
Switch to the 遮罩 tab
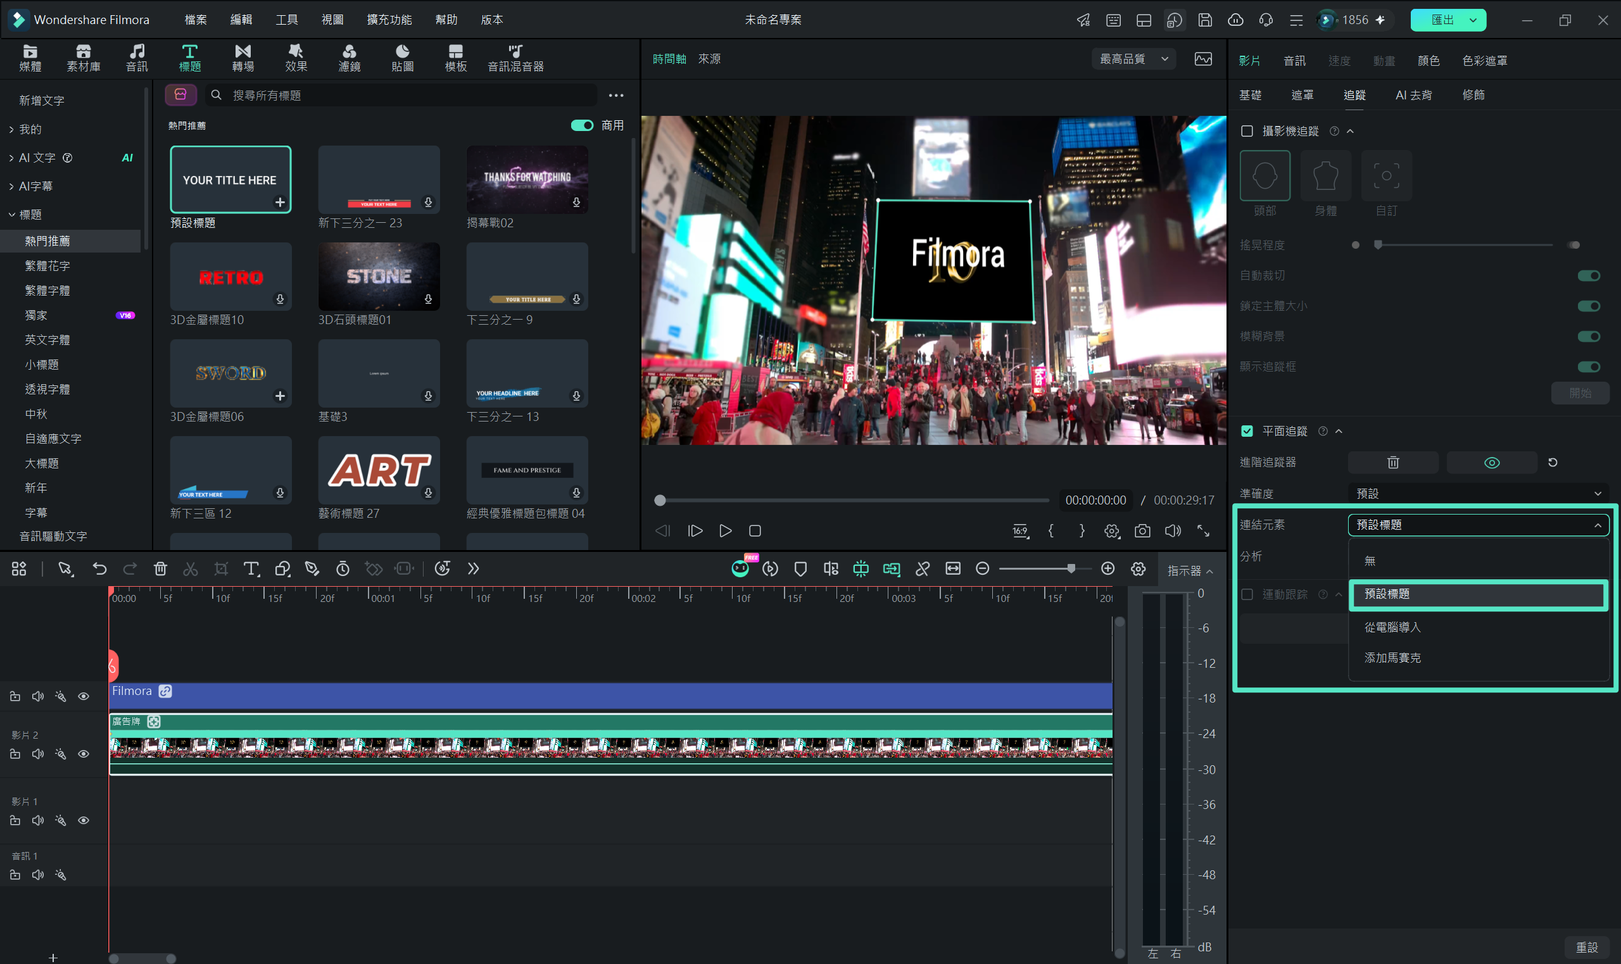point(1302,95)
